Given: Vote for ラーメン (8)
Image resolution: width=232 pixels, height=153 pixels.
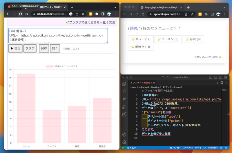Looking at the screenshot, I should (x=168, y=39).
